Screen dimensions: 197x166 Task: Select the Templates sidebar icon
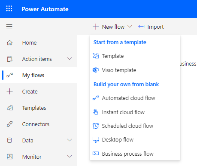[x=10, y=108]
